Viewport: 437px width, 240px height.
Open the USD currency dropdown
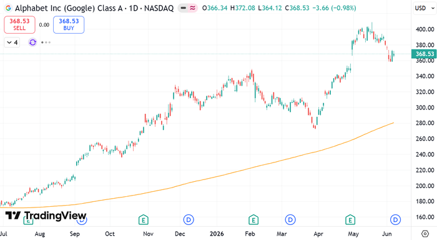point(425,8)
